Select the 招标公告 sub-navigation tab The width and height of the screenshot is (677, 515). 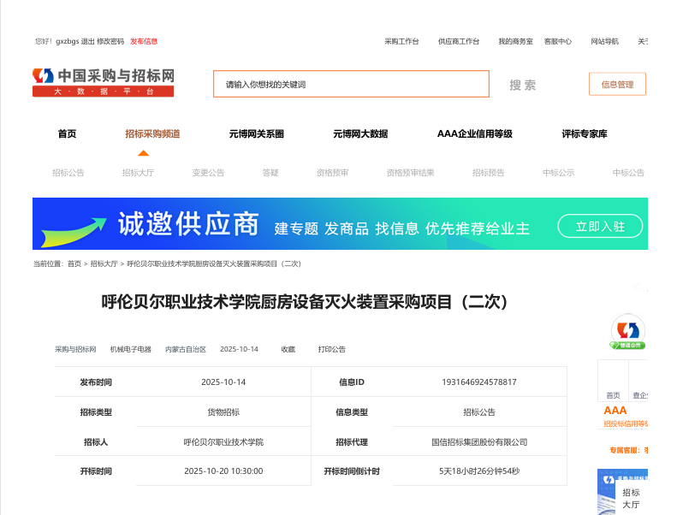click(68, 172)
